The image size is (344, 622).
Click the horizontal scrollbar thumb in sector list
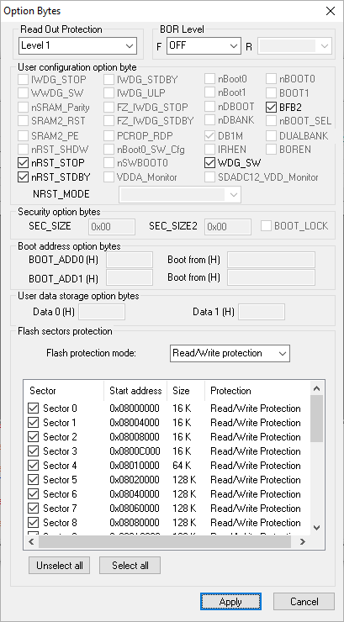pos(165,541)
